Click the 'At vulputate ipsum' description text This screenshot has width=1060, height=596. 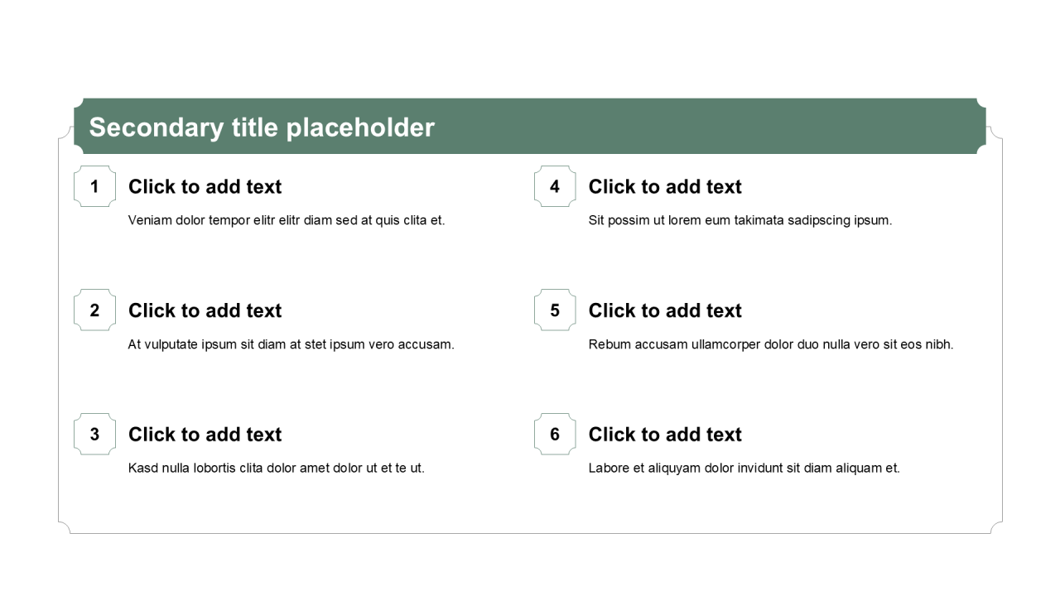pos(291,344)
